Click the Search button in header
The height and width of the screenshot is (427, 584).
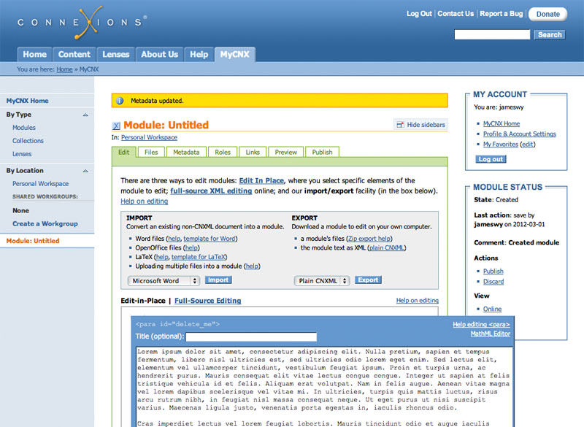[550, 34]
